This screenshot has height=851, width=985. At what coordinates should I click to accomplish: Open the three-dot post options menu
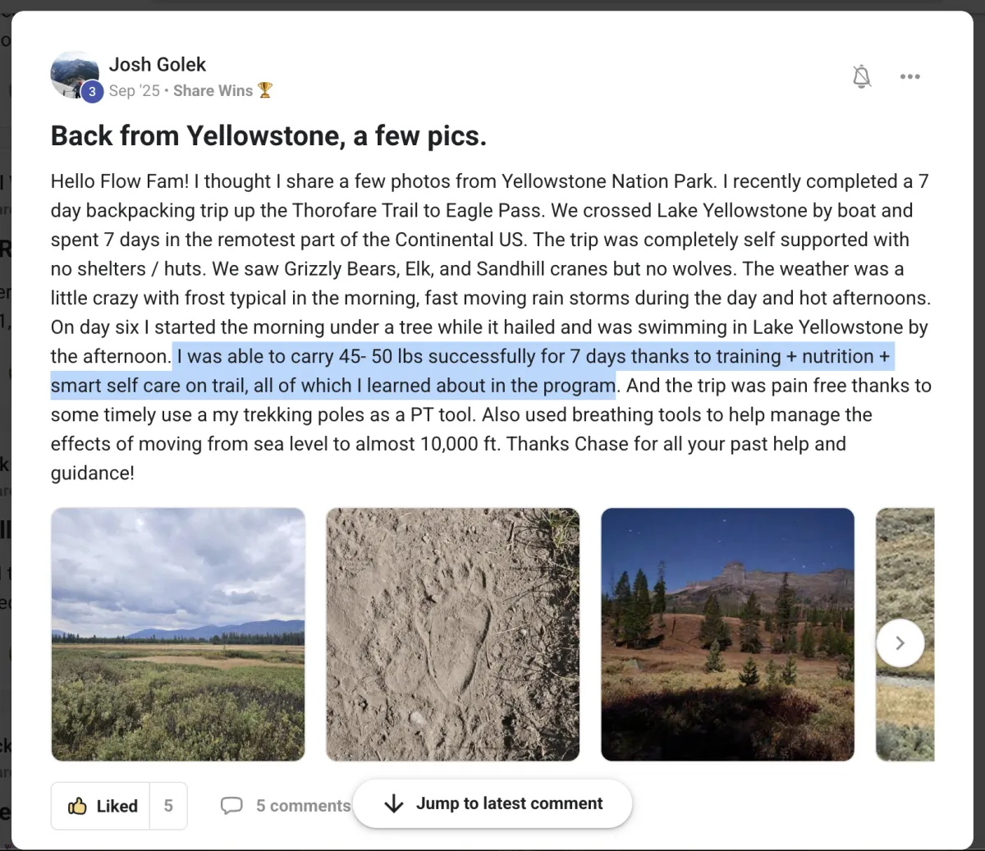[909, 77]
